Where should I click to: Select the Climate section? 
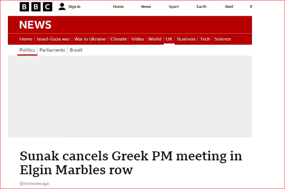click(x=119, y=39)
